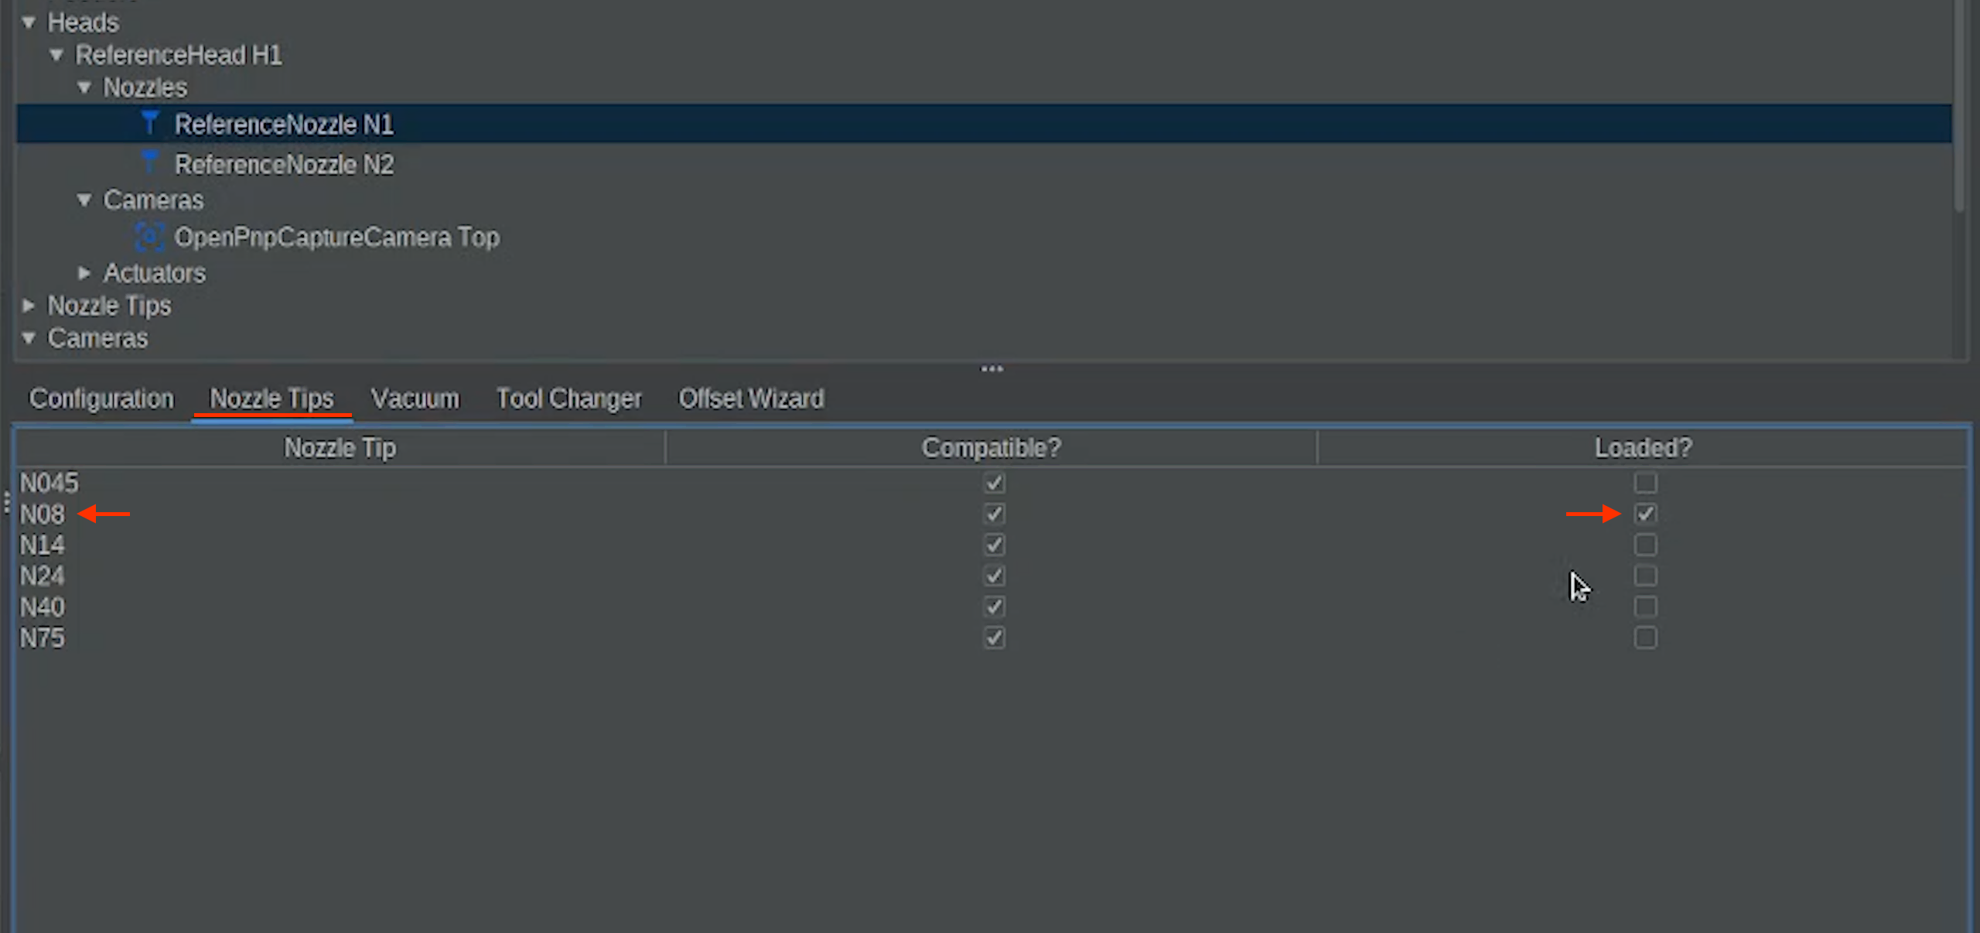The height and width of the screenshot is (933, 1980).
Task: Check the Loaded box for N045
Action: pos(1645,483)
